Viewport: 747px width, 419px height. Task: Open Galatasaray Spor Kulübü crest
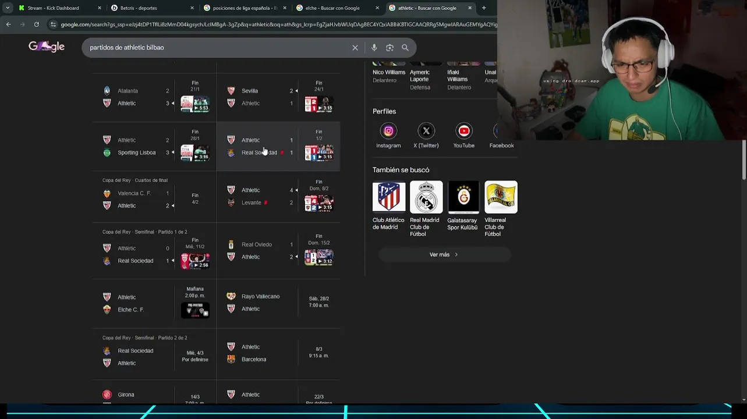[463, 197]
